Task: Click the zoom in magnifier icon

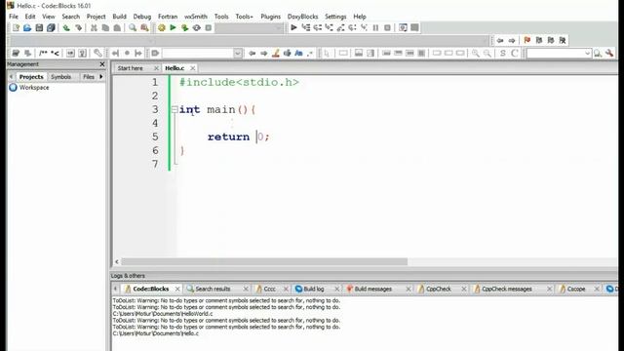Action: (x=476, y=53)
